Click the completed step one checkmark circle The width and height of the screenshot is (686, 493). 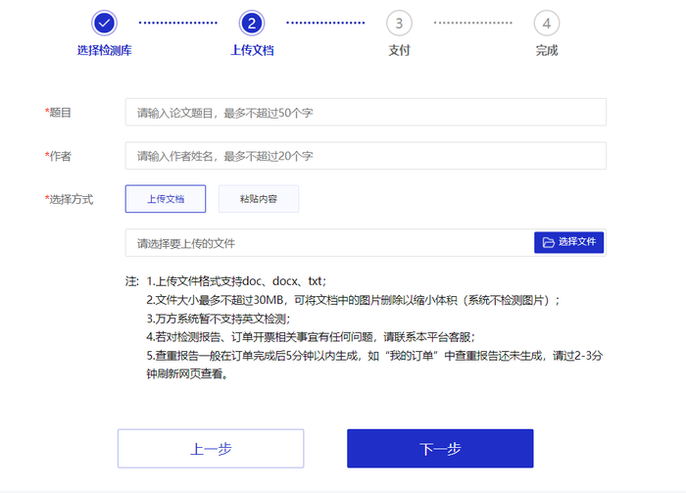point(105,23)
